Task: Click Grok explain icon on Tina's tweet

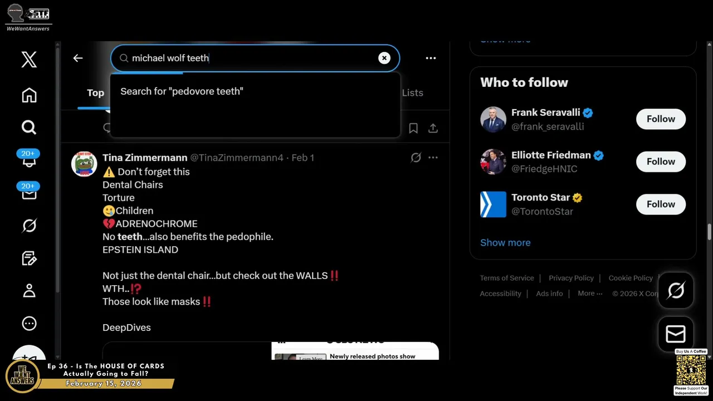Action: pos(416,158)
